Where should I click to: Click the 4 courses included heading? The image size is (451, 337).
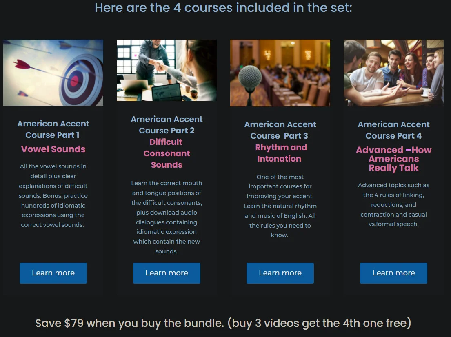(x=224, y=7)
